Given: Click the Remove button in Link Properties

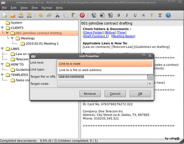Looking at the screenshot, I should click(90, 94).
